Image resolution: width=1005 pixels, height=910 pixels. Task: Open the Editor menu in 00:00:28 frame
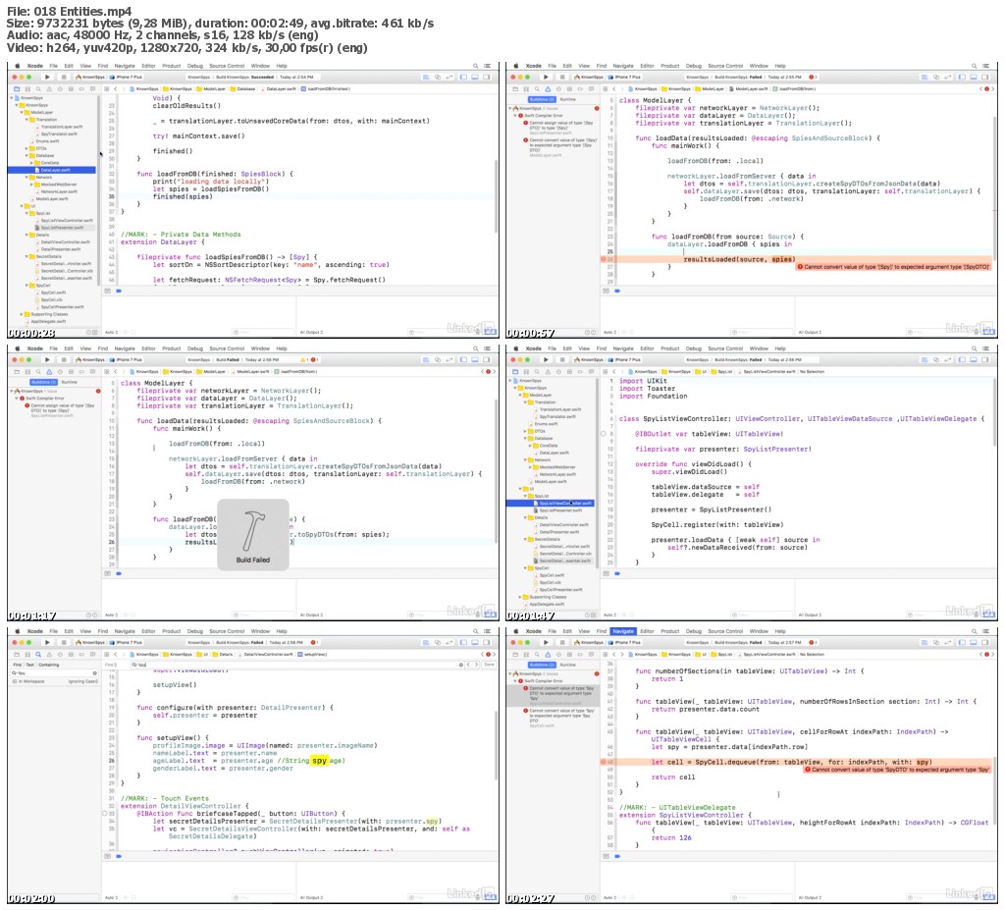pos(149,66)
